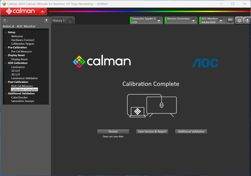Open the Post-Cal Measure step
This screenshot has width=251, height=176.
(x=22, y=86)
